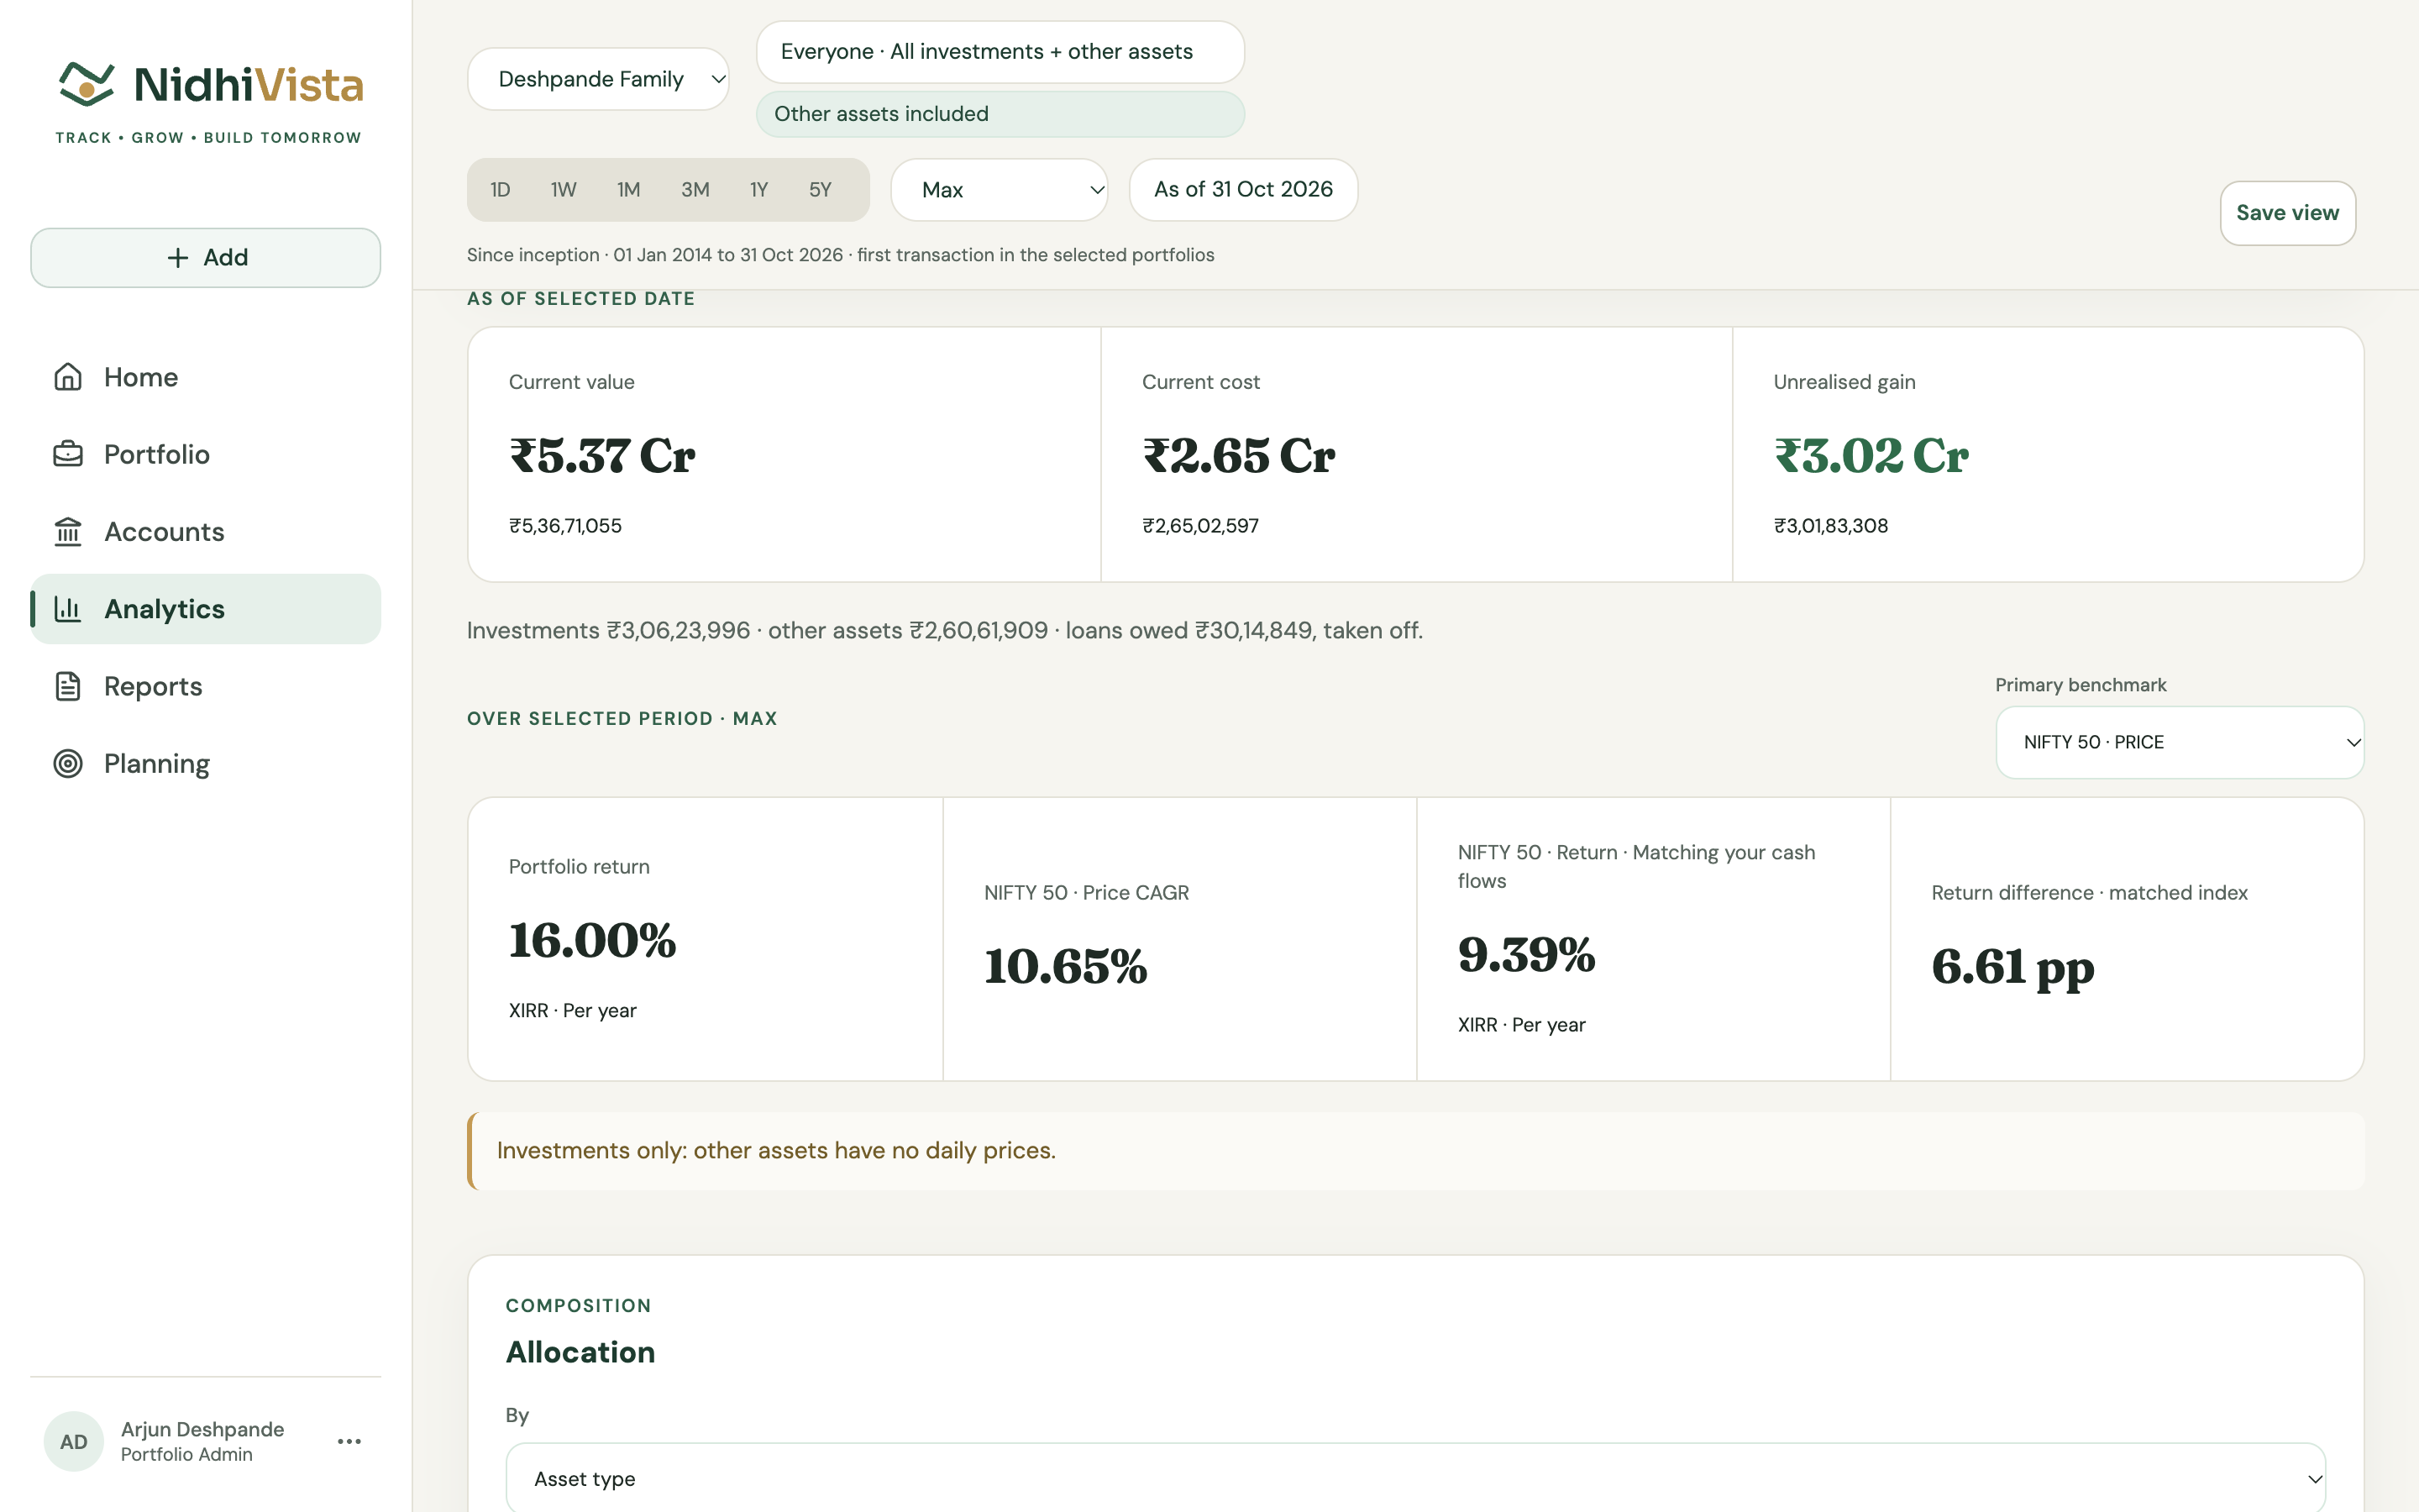Click the 6.61 pp return difference
This screenshot has height=1512, width=2419.
coord(2012,967)
